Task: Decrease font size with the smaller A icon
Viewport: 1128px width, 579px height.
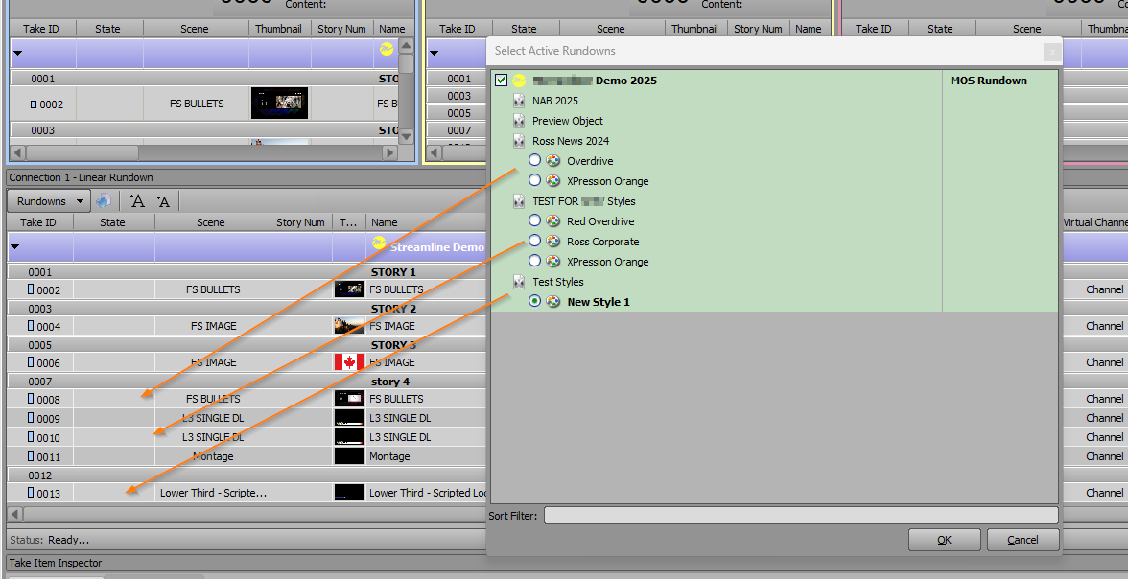Action: tap(163, 201)
